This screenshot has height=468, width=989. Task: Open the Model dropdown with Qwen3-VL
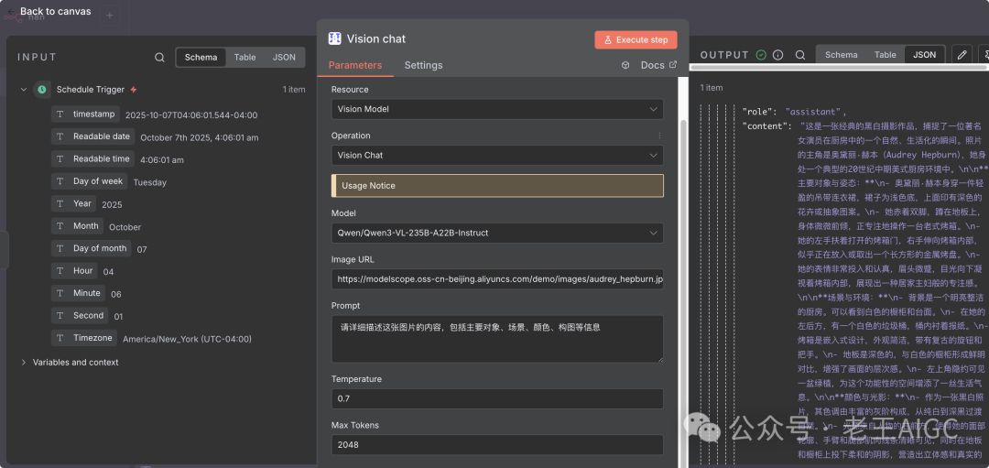497,233
